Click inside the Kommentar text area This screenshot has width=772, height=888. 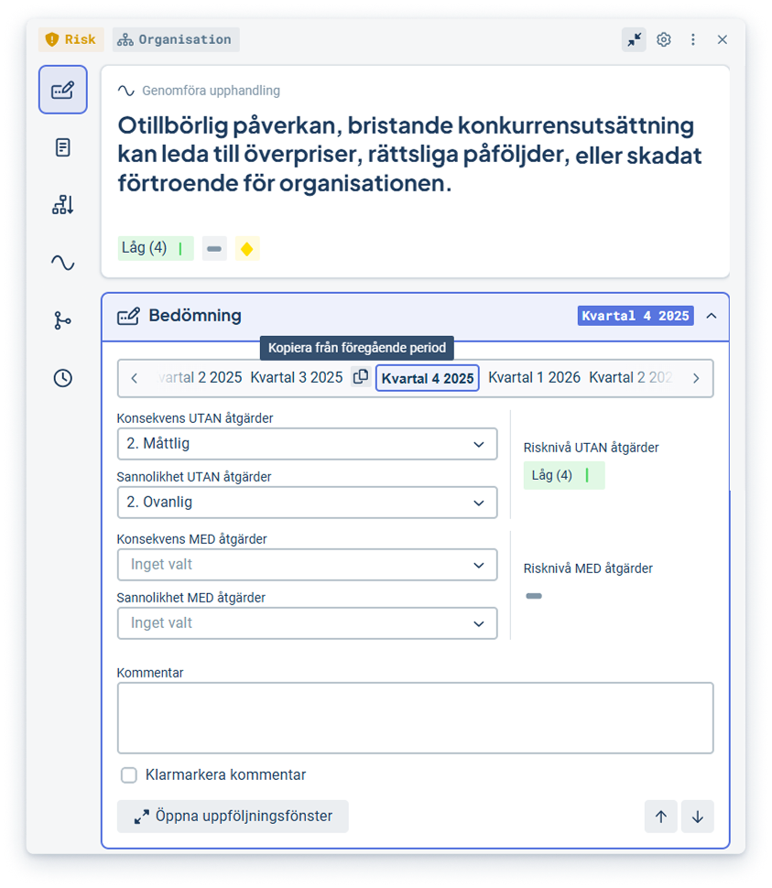[415, 717]
